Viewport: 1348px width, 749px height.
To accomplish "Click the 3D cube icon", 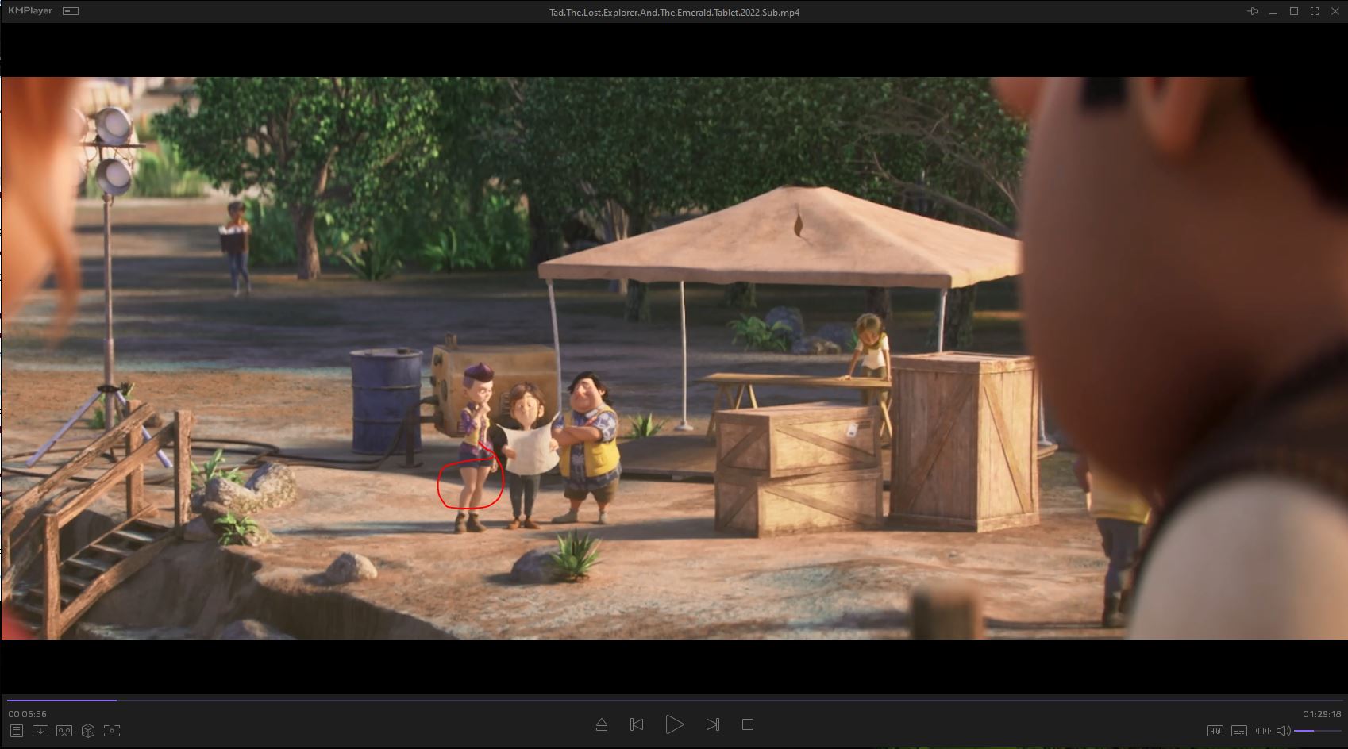I will point(88,731).
